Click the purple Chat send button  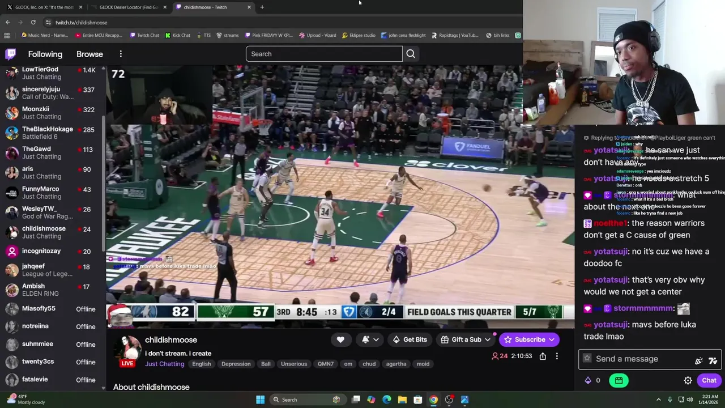[x=709, y=380]
